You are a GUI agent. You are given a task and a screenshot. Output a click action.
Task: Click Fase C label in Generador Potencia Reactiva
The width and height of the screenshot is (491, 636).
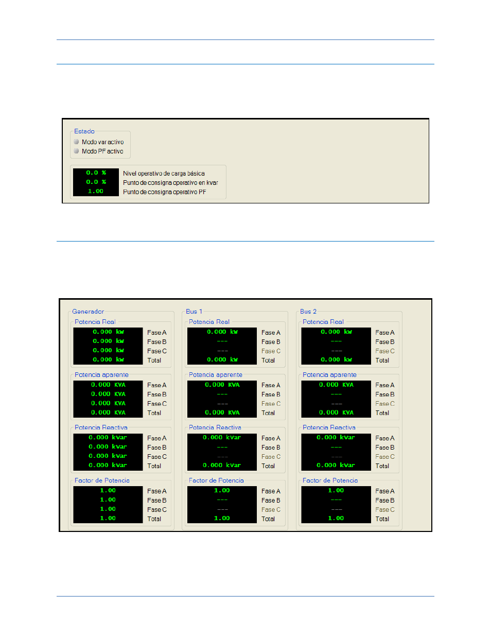[157, 457]
